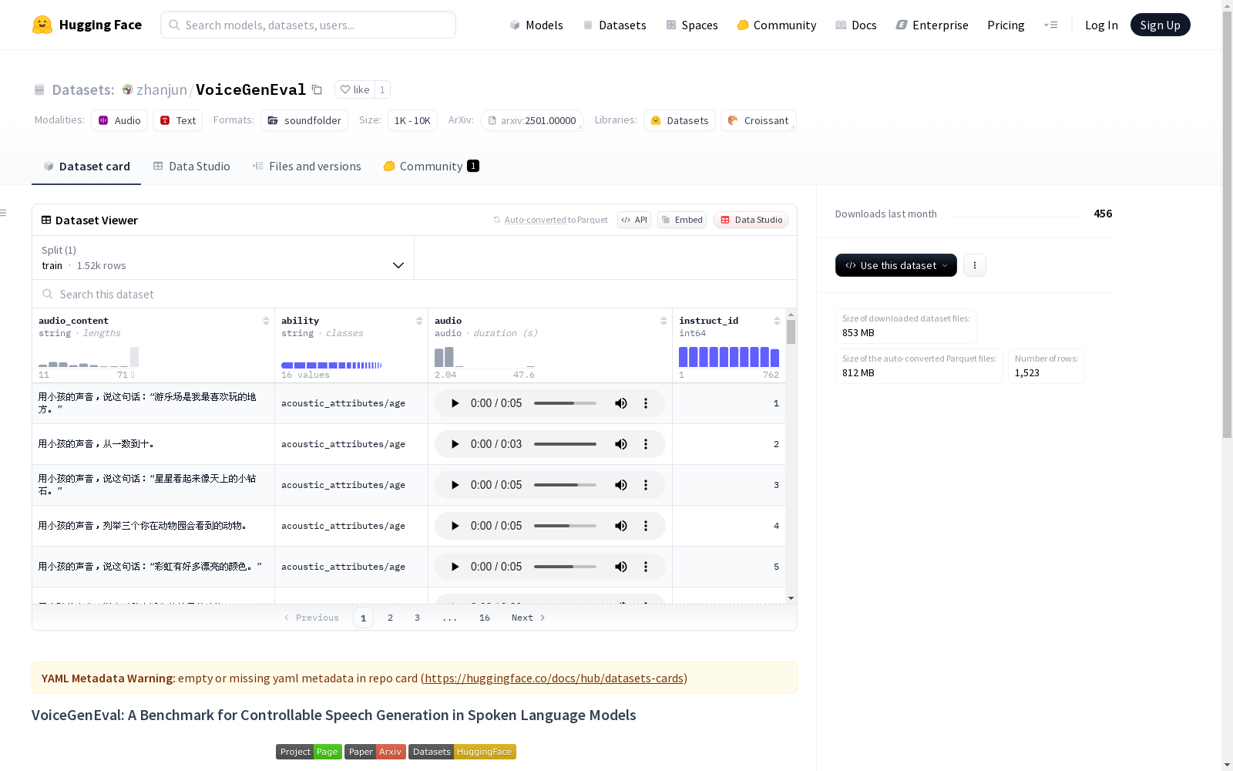1233x771 pixels.
Task: Click the Log In link
Action: click(x=1101, y=25)
